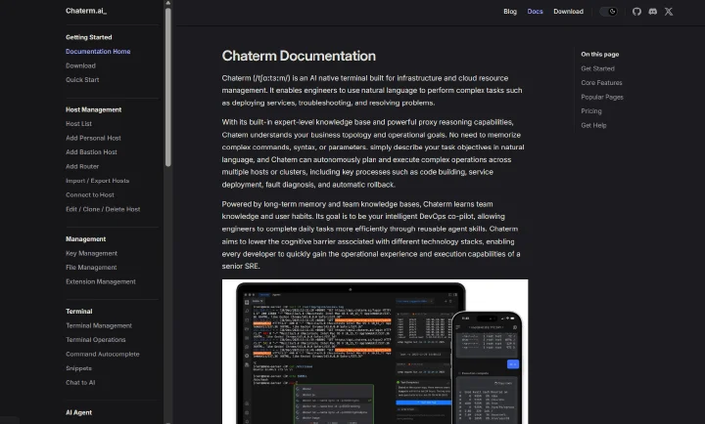Click the Host Management section heading
The height and width of the screenshot is (424, 705).
pyautogui.click(x=94, y=110)
